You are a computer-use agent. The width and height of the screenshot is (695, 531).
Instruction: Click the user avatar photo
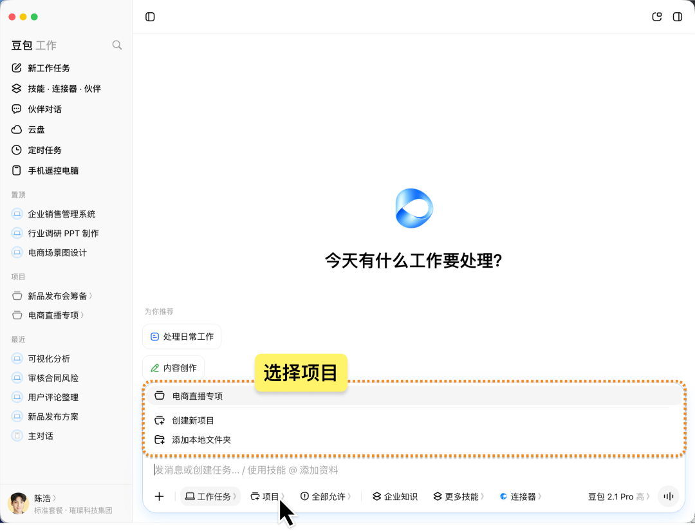point(18,503)
